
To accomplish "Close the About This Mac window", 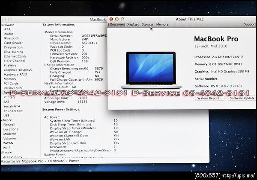I will 111,19.
